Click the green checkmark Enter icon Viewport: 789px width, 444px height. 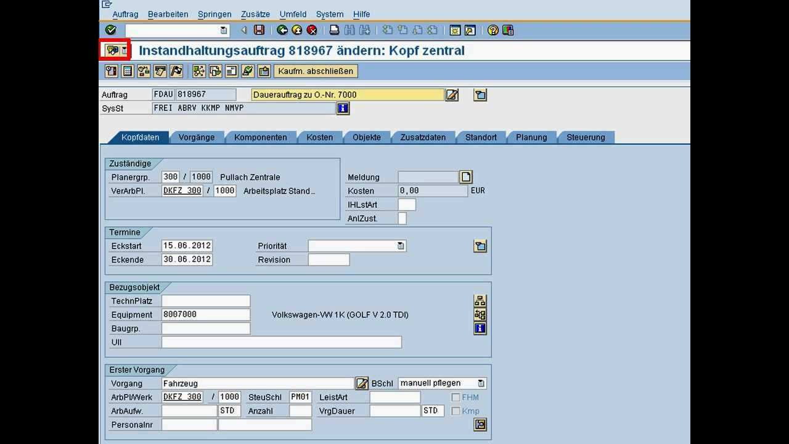click(110, 30)
